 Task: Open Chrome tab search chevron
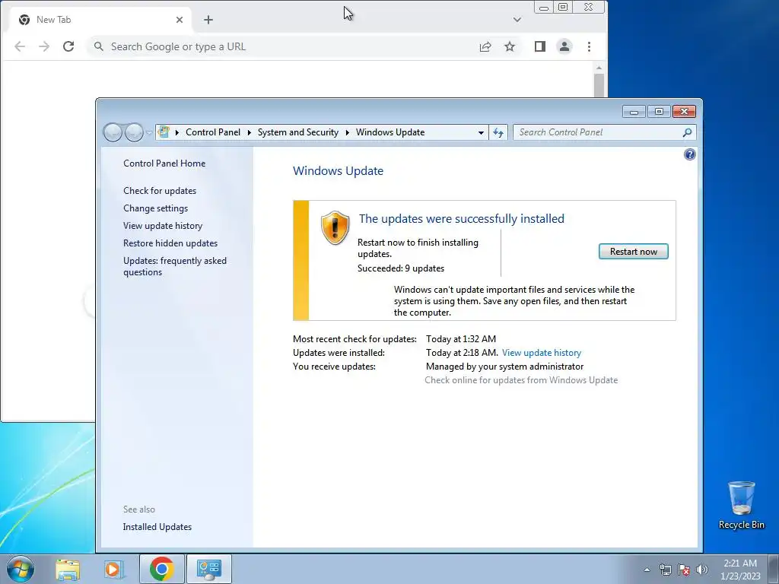point(517,20)
